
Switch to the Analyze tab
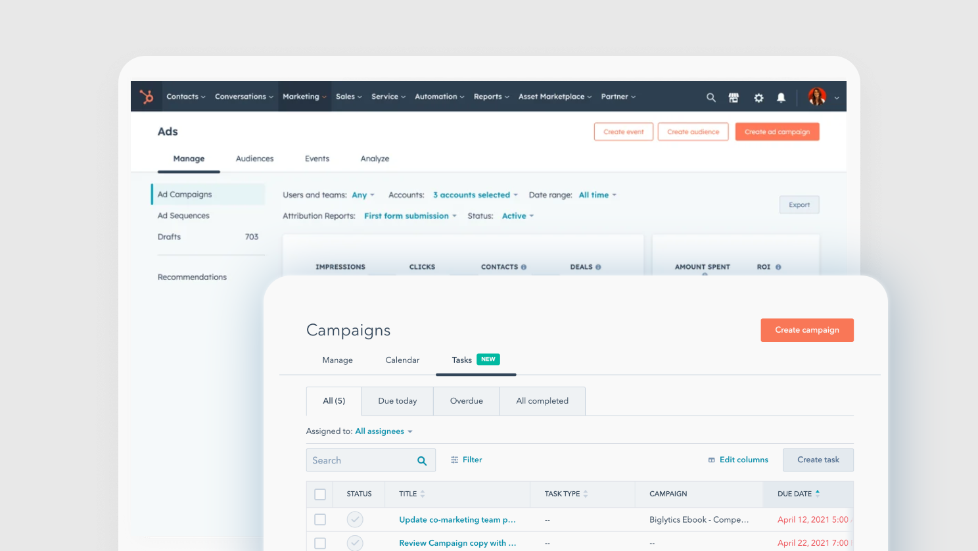click(x=375, y=159)
